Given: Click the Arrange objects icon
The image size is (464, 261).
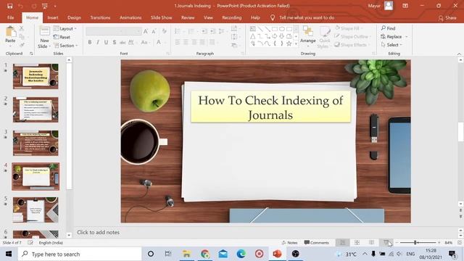Looking at the screenshot, I should [x=307, y=37].
